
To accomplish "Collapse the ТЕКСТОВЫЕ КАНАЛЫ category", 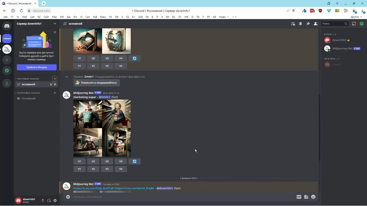I will (x=27, y=79).
